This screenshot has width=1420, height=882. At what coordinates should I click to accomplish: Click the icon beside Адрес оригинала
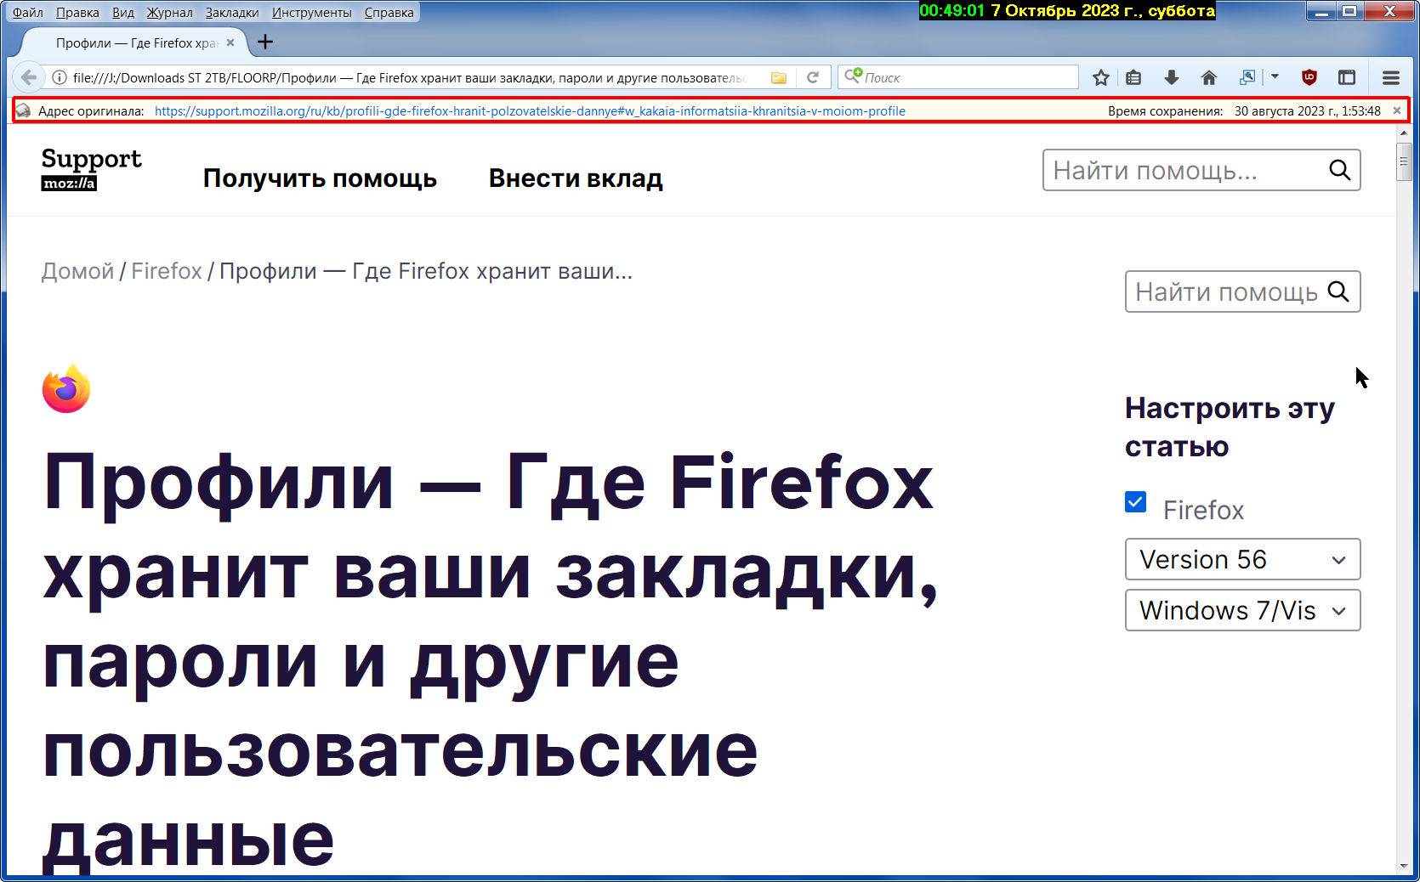tap(23, 110)
